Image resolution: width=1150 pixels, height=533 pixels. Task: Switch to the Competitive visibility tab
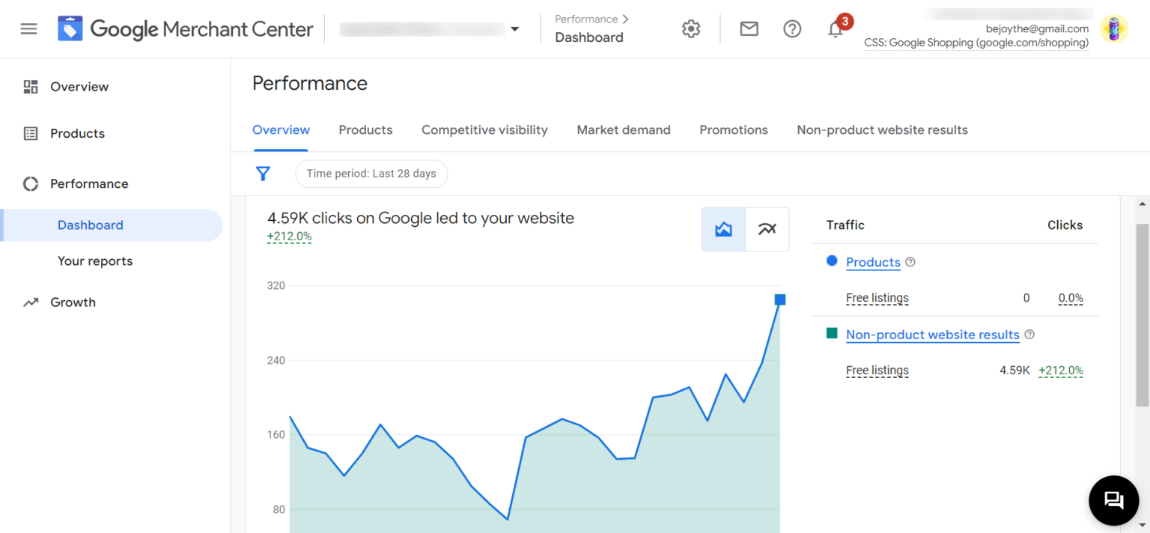click(484, 130)
